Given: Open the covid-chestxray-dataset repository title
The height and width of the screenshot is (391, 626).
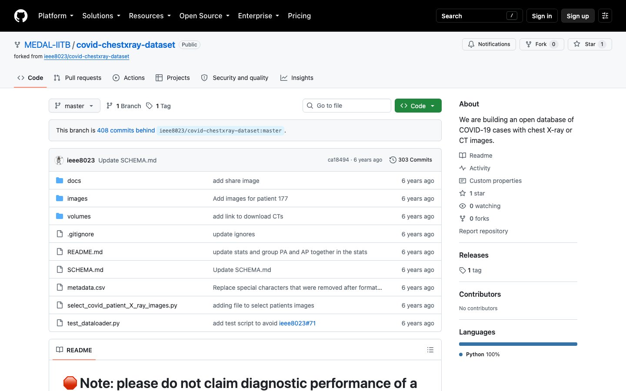Looking at the screenshot, I should tap(126, 45).
